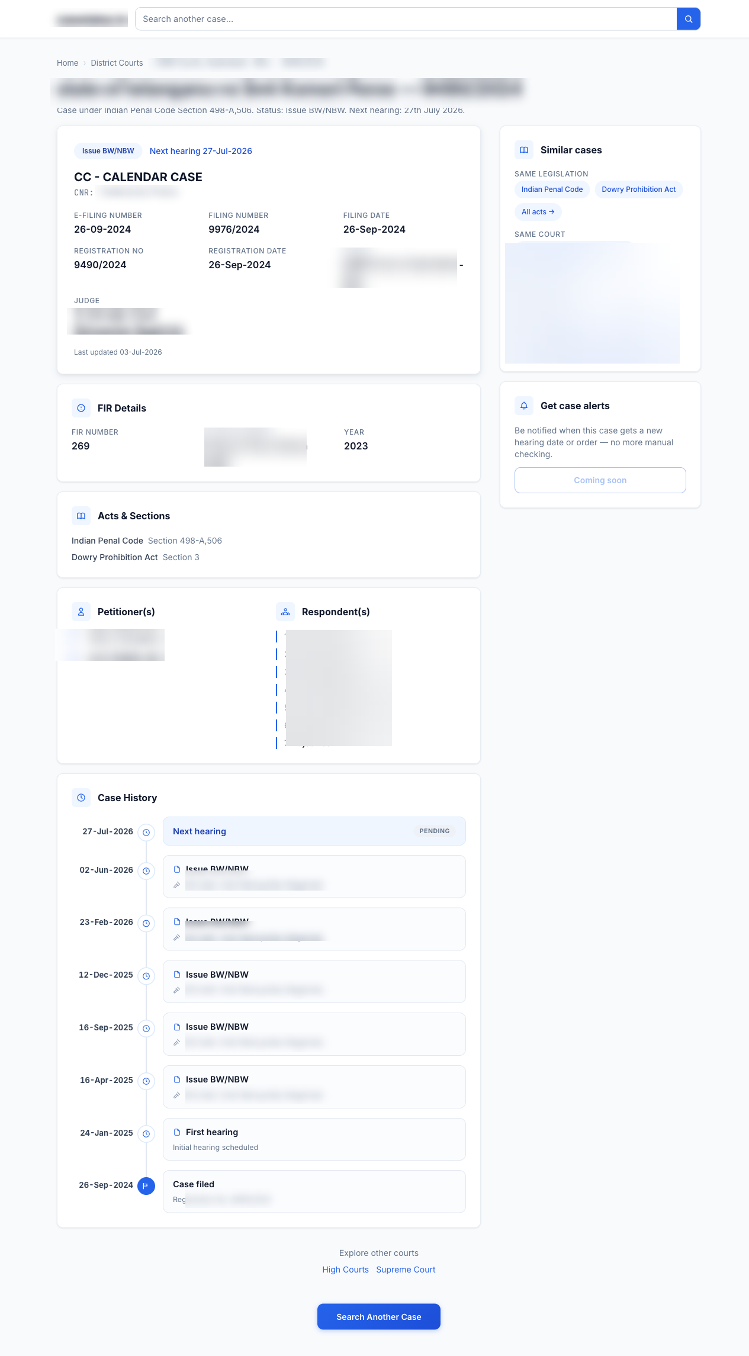749x1356 pixels.
Task: Open the 'All acts' link
Action: click(x=538, y=212)
